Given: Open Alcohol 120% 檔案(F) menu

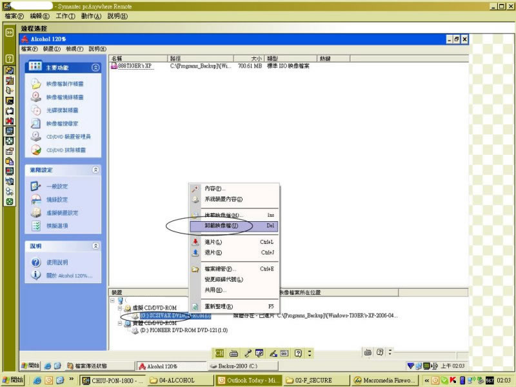Looking at the screenshot, I should [x=29, y=49].
